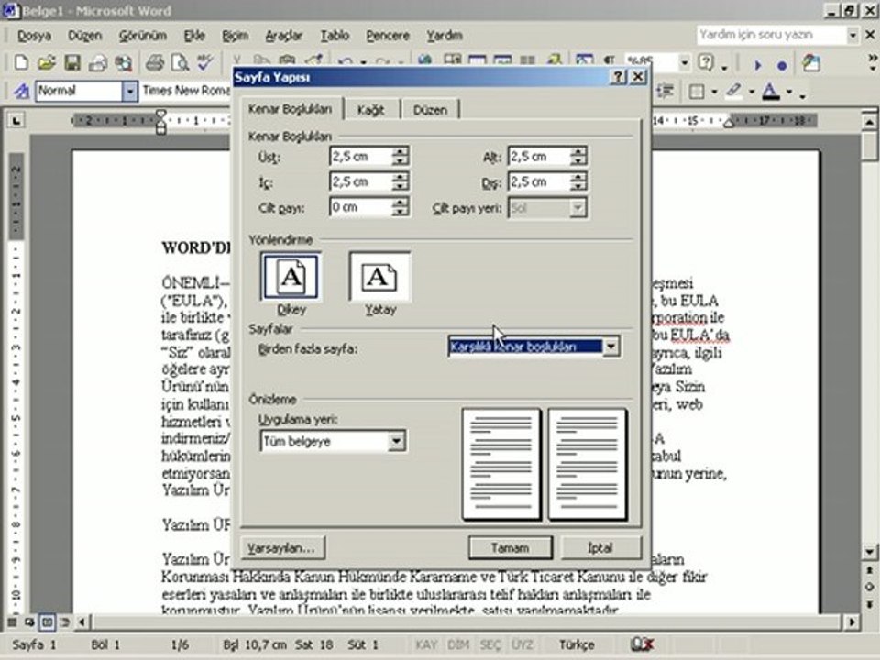Switch to the Düzen tab in dialog
The image size is (880, 660).
click(x=430, y=110)
